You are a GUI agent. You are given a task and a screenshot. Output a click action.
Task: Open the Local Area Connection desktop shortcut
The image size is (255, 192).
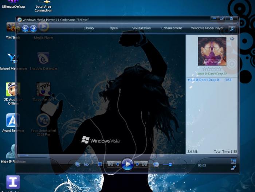click(x=43, y=6)
